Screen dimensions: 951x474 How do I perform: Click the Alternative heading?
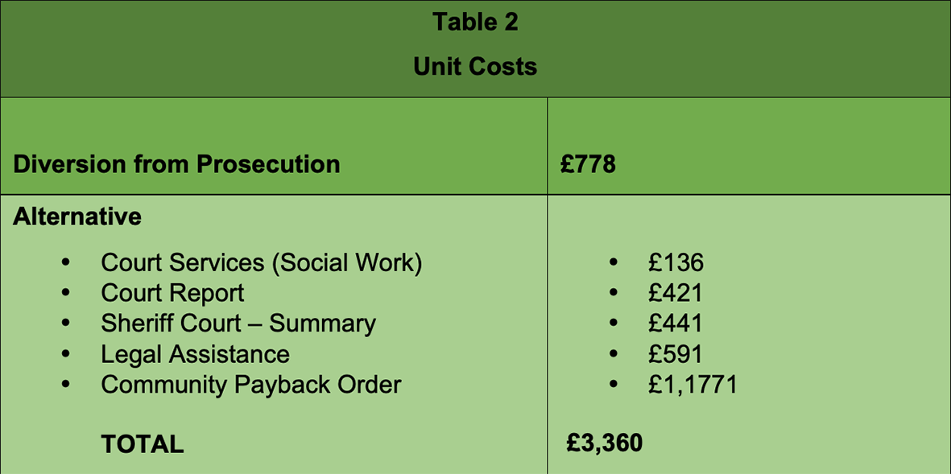77,216
